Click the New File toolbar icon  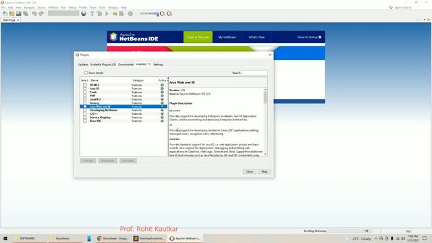(5, 13)
